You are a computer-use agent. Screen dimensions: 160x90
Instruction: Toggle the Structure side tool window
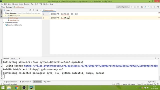click(1, 74)
